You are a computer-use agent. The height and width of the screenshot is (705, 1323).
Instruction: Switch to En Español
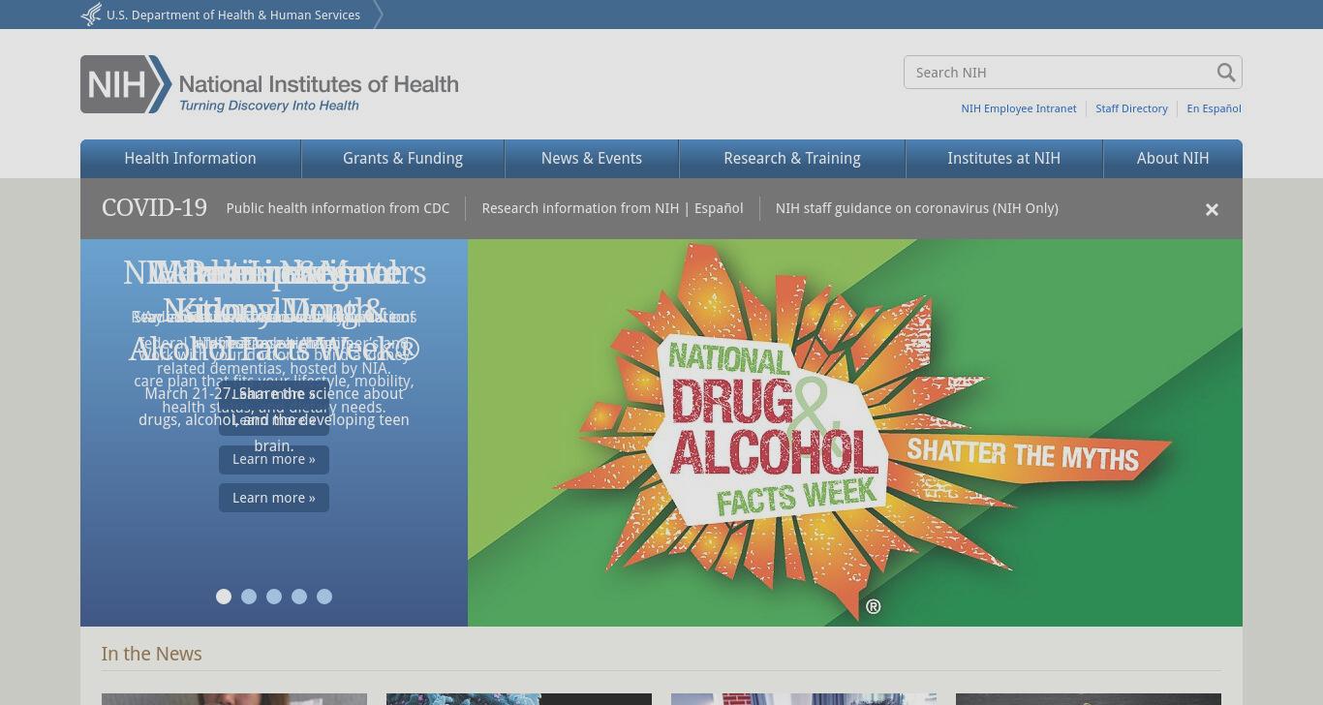coord(1214,108)
